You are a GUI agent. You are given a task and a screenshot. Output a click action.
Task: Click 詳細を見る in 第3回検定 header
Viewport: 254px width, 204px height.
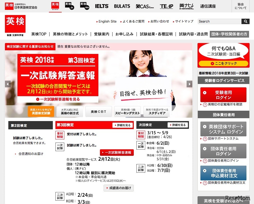tap(123, 125)
